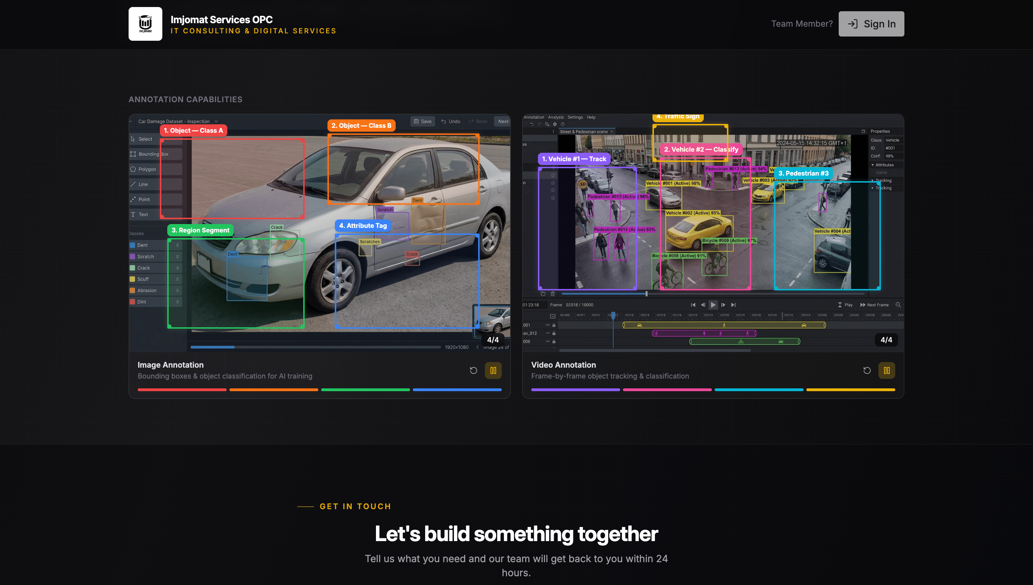Click the Name field under Attributes
Viewport: 1033px width, 585px height.
tap(887, 173)
